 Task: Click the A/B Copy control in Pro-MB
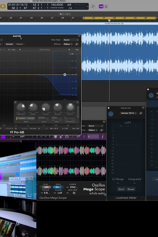coord(12,50)
